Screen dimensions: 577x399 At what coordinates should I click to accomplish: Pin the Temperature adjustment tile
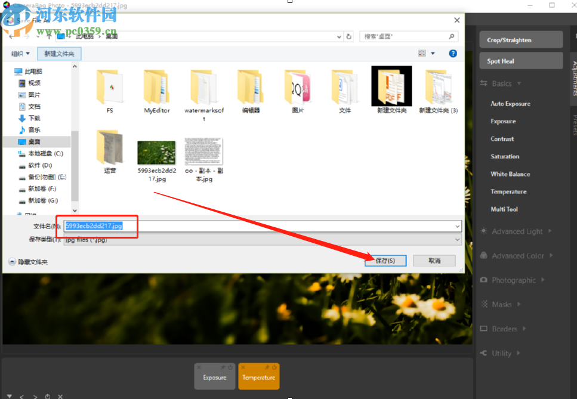click(267, 367)
